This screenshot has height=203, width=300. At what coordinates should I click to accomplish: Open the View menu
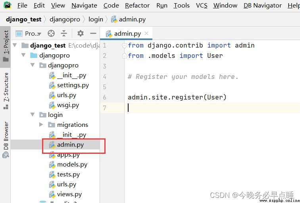click(58, 6)
